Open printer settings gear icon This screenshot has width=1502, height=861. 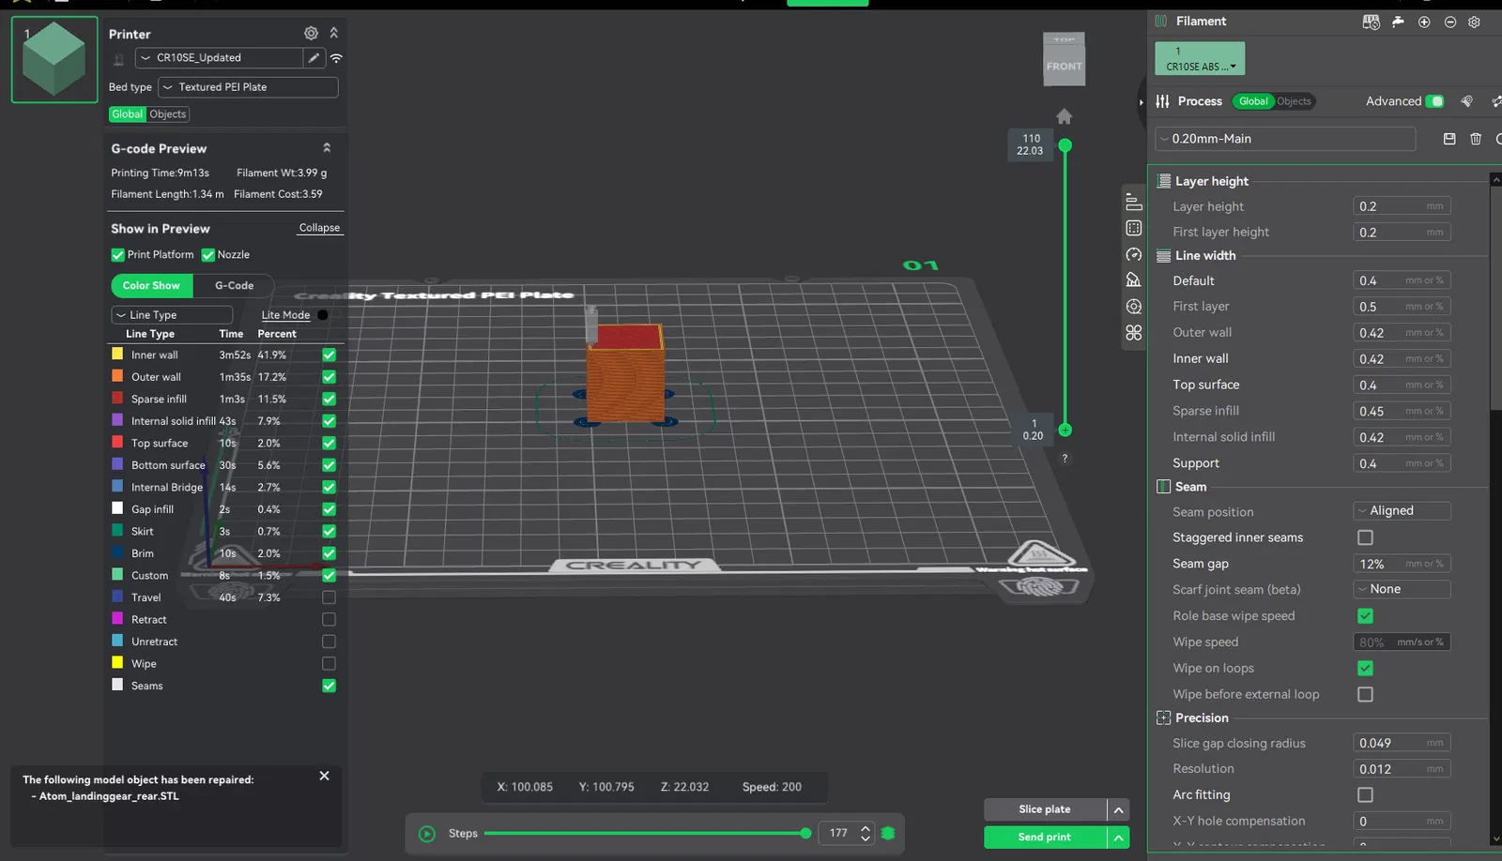311,33
